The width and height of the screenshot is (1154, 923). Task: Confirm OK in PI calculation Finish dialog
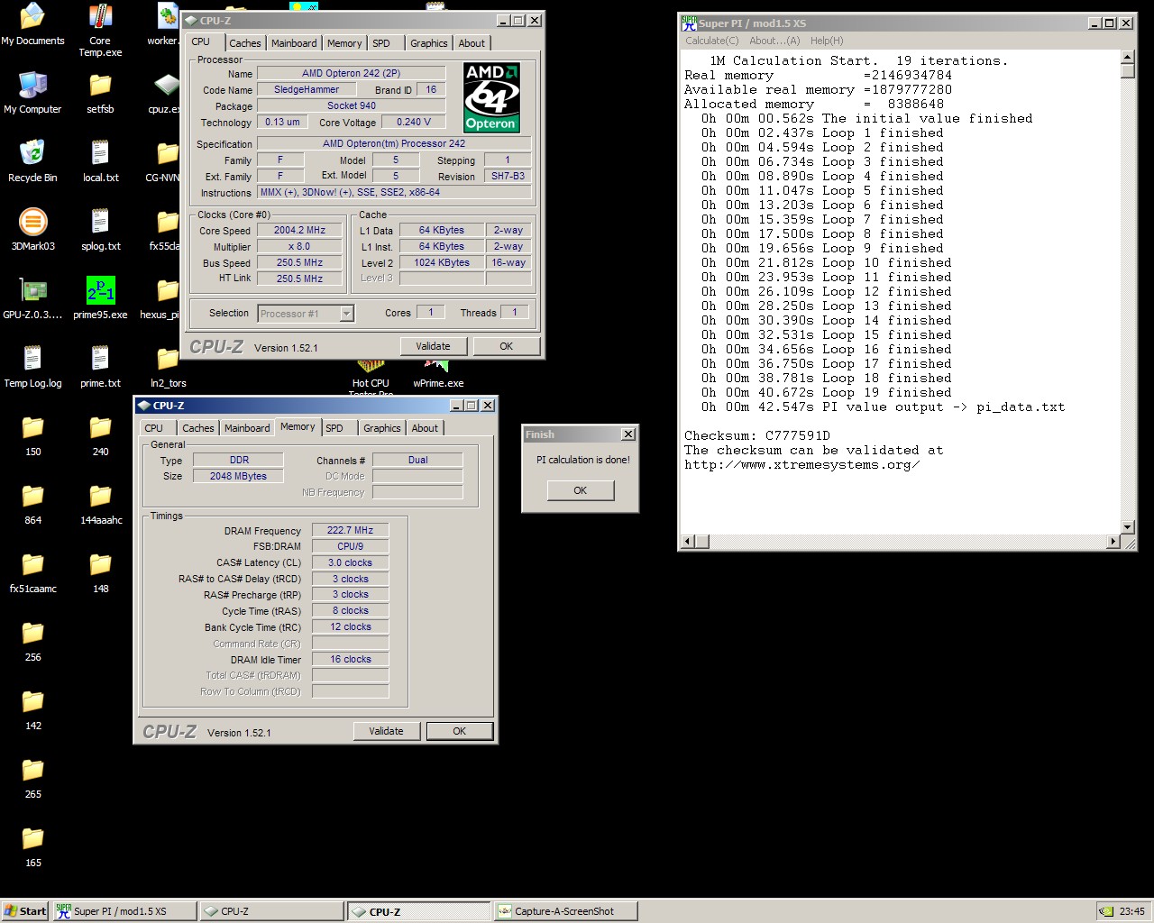pyautogui.click(x=581, y=490)
